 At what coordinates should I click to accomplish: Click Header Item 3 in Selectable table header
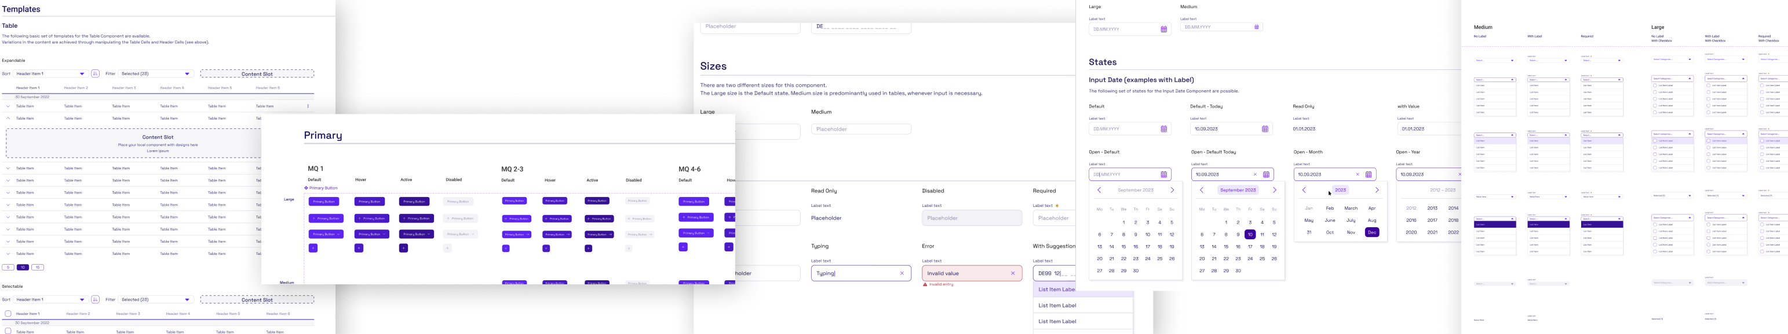tap(127, 314)
